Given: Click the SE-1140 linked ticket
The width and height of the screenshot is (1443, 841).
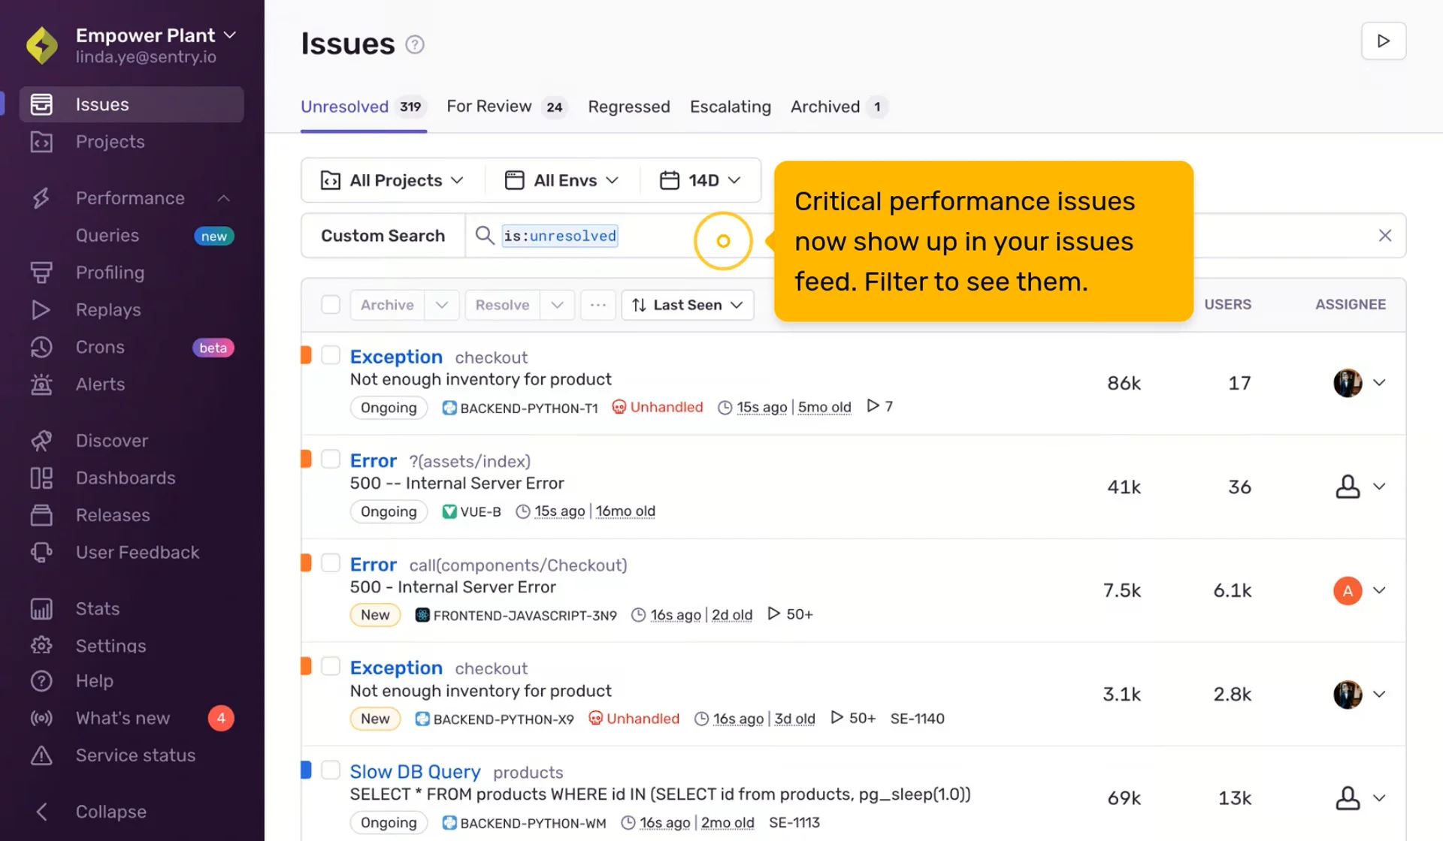Looking at the screenshot, I should [917, 719].
